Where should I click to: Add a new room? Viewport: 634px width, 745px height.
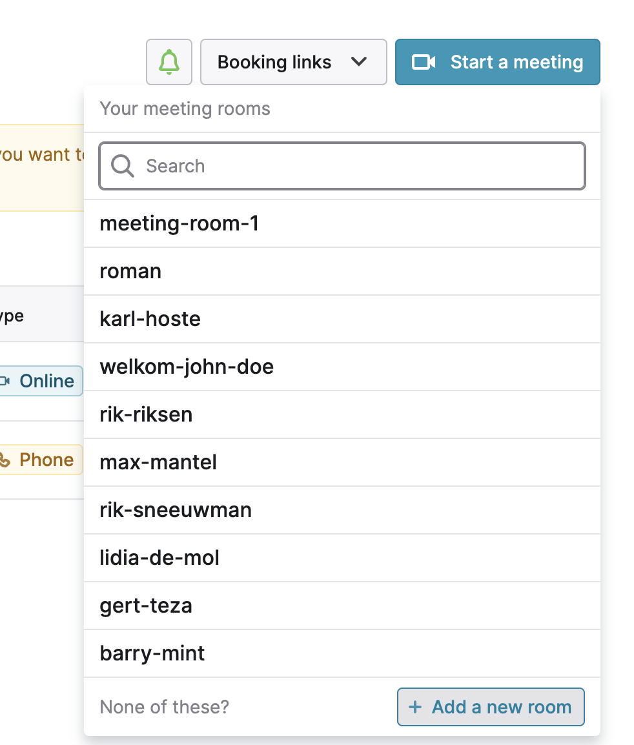[x=491, y=707]
